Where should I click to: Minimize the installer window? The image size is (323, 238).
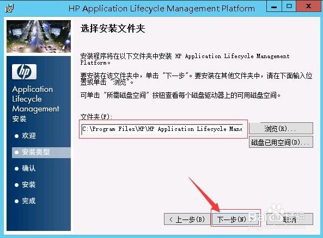pos(274,7)
